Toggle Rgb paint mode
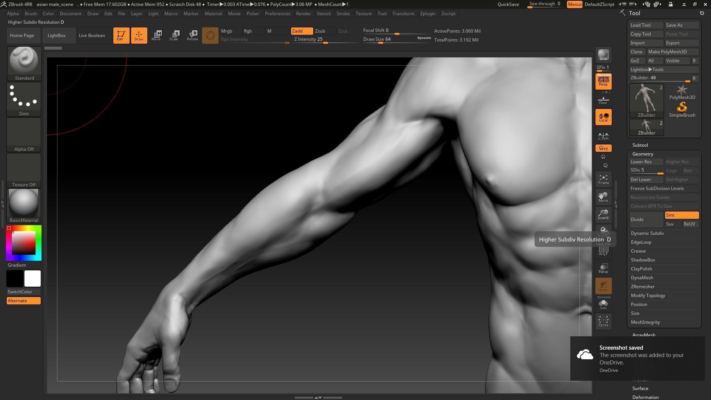Image resolution: width=711 pixels, height=400 pixels. [x=253, y=31]
